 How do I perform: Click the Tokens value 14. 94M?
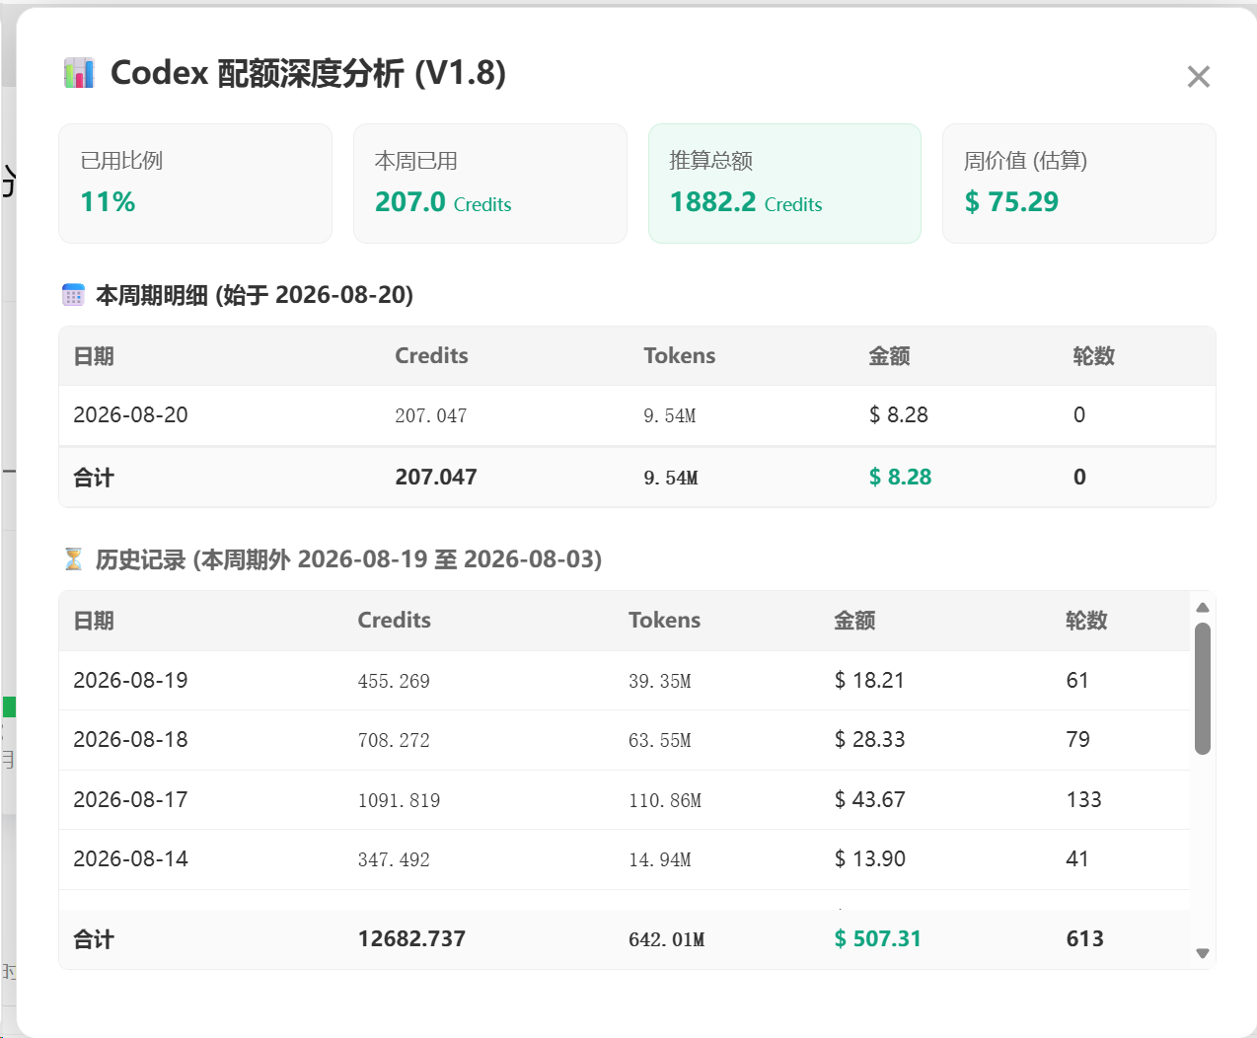point(660,860)
